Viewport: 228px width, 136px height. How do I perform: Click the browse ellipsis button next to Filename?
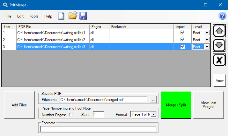point(153,100)
